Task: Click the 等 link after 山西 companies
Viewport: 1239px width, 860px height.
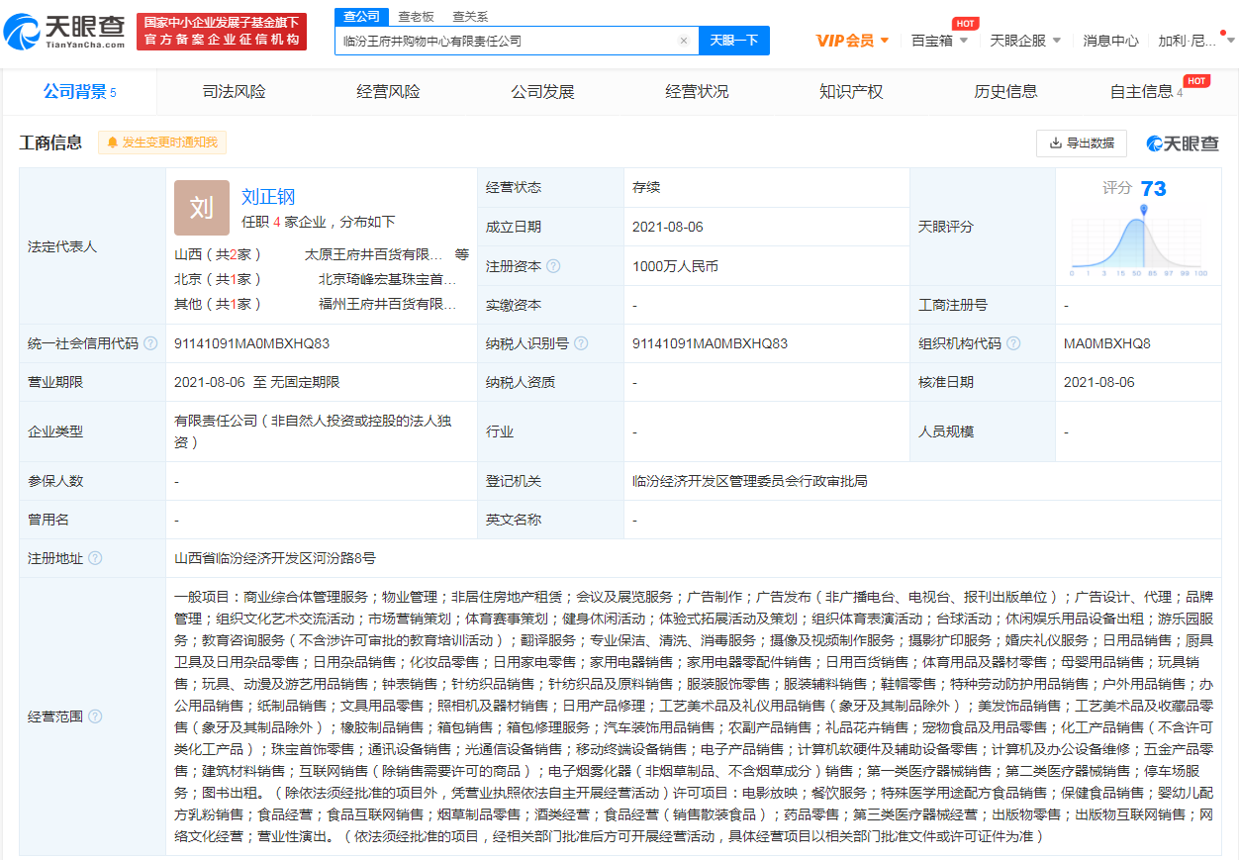Action: point(462,253)
